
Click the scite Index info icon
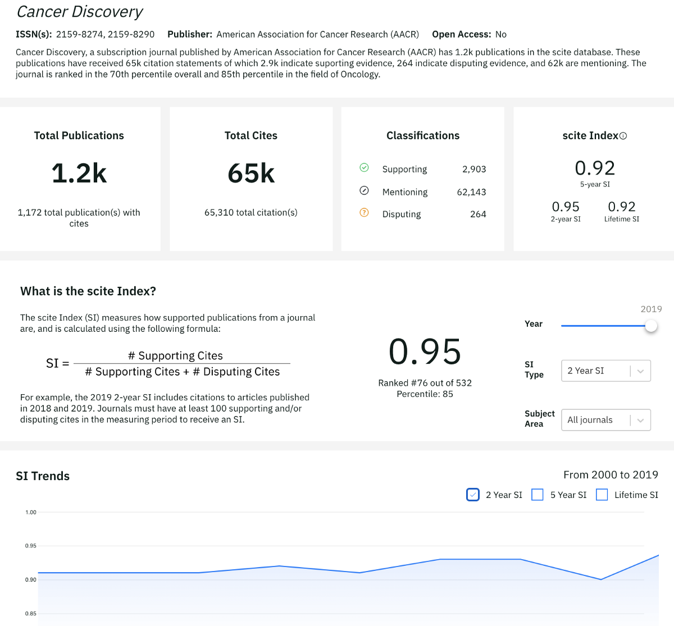(623, 136)
